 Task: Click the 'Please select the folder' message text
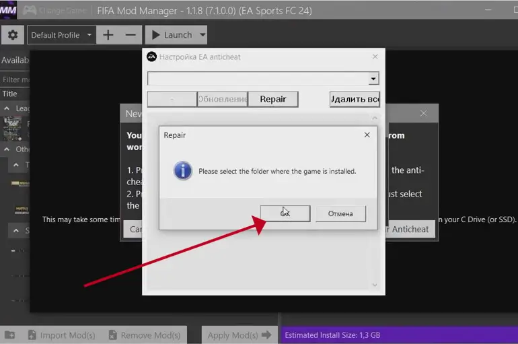(x=277, y=171)
